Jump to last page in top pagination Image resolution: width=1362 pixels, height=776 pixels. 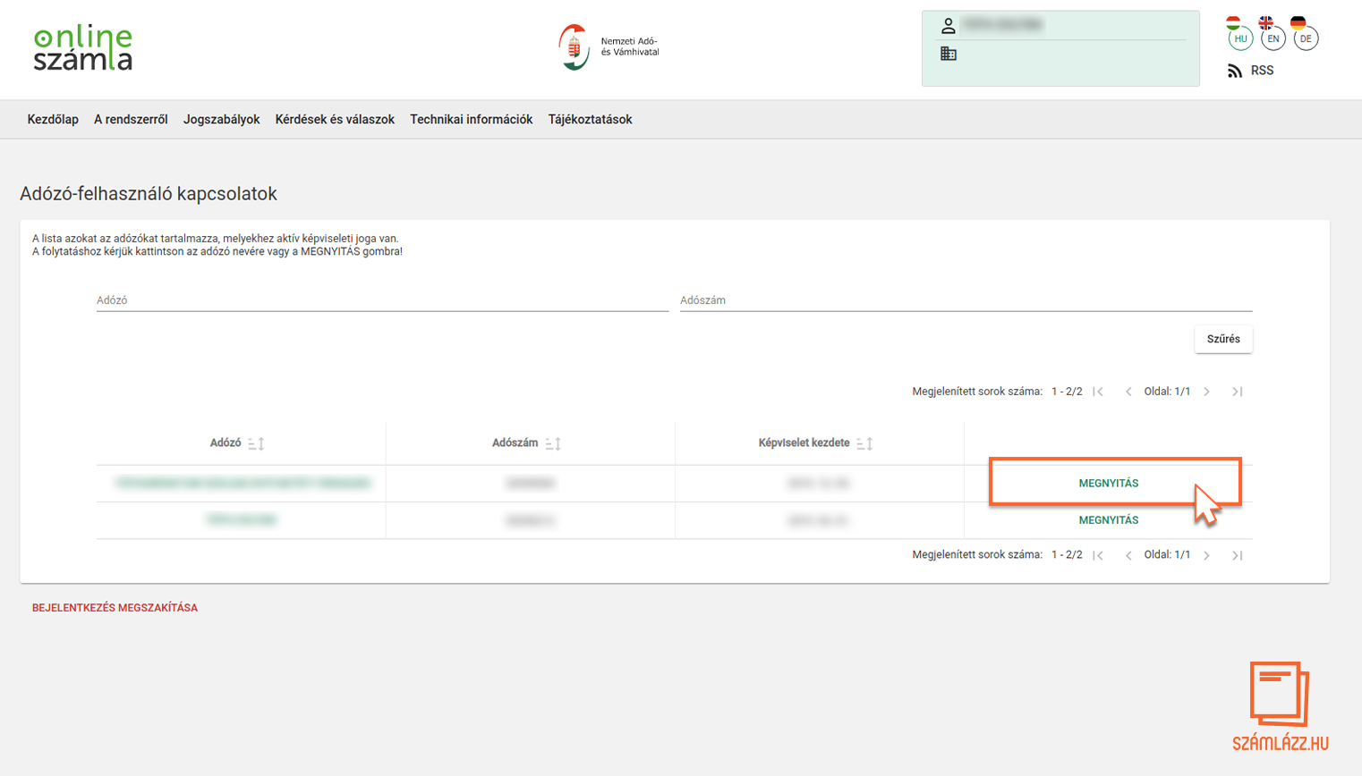(x=1237, y=392)
